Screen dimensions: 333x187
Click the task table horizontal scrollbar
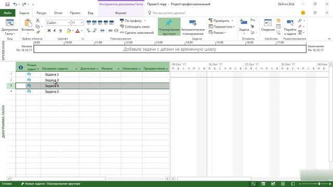(x=58, y=179)
